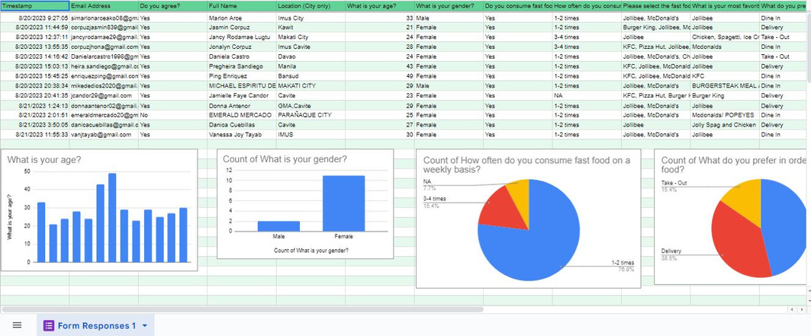Screen dimensions: 811x336
Task: Click the 8/21/2023 11:55:33 timestamp cell
Action: [x=34, y=134]
